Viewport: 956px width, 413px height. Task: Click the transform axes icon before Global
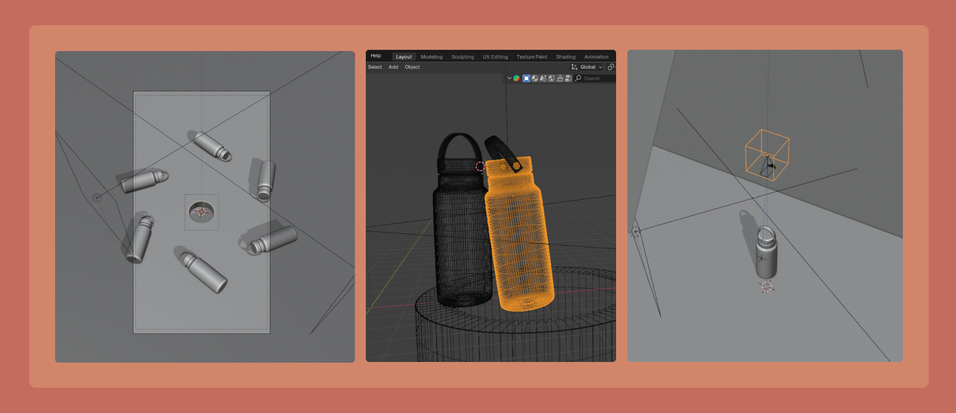tap(574, 67)
